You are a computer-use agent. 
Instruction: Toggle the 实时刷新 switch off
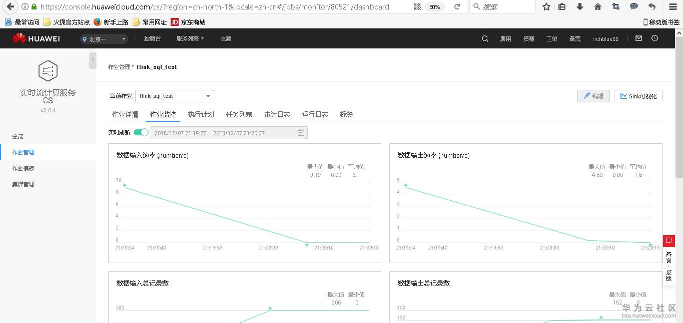tap(141, 132)
